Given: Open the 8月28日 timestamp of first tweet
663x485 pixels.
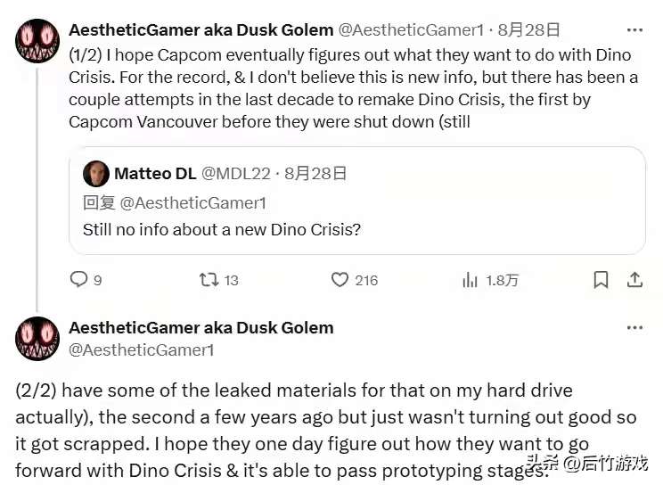Looking at the screenshot, I should (x=528, y=30).
